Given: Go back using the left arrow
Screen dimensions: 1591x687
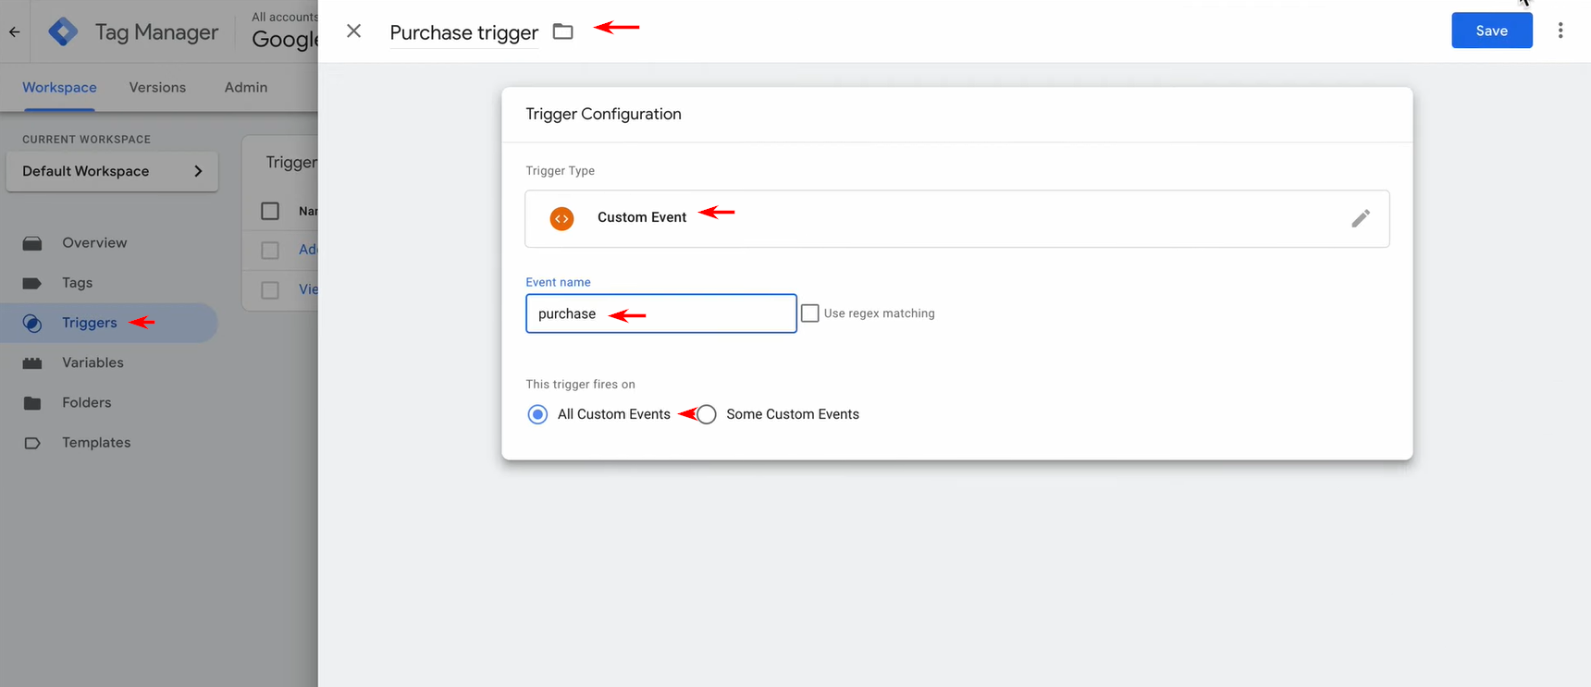Looking at the screenshot, I should pyautogui.click(x=15, y=31).
